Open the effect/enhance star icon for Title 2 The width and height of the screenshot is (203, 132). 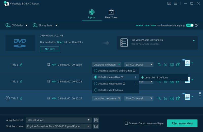[159, 98]
